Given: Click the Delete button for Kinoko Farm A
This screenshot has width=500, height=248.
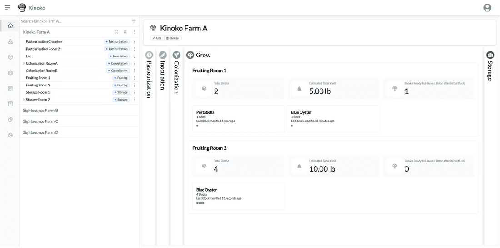Looking at the screenshot, I should point(173,38).
